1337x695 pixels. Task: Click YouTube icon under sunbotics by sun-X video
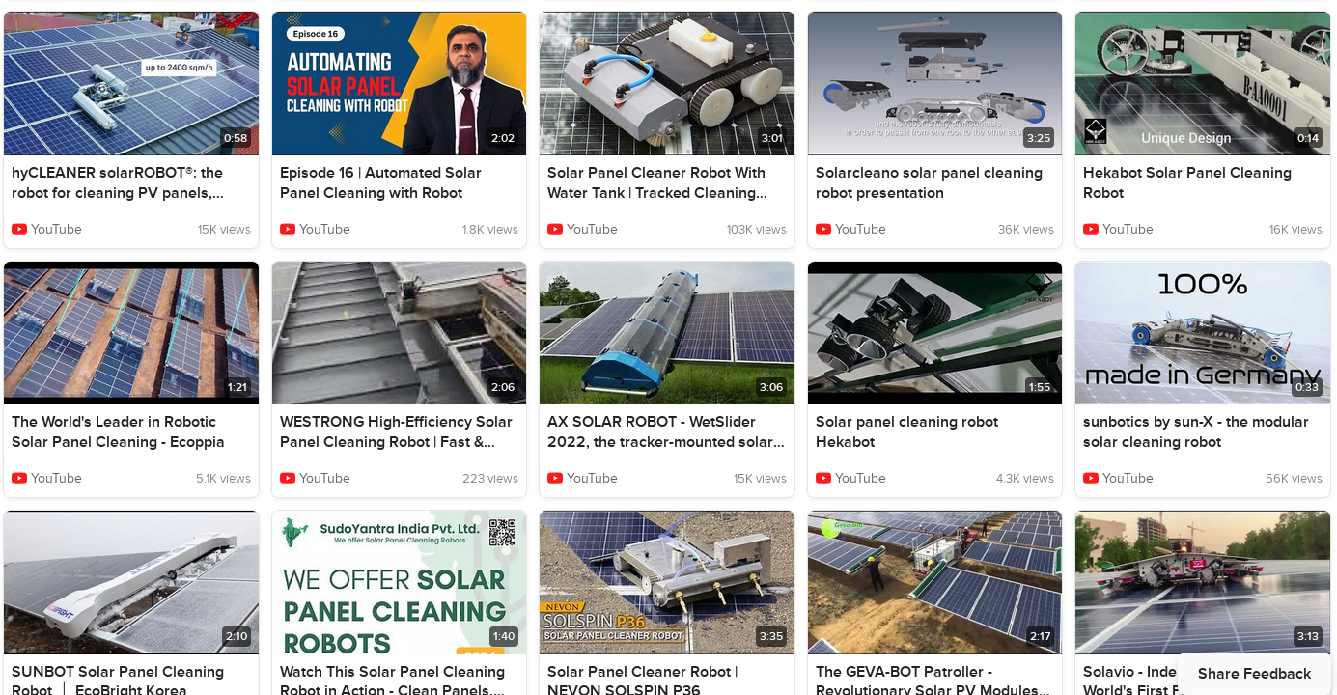[x=1091, y=479]
